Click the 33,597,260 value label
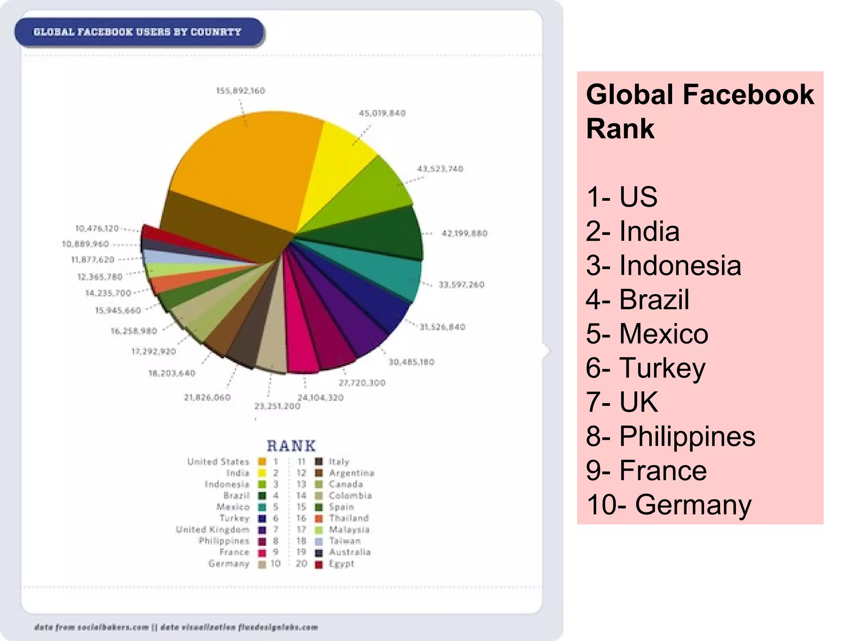 click(x=461, y=285)
